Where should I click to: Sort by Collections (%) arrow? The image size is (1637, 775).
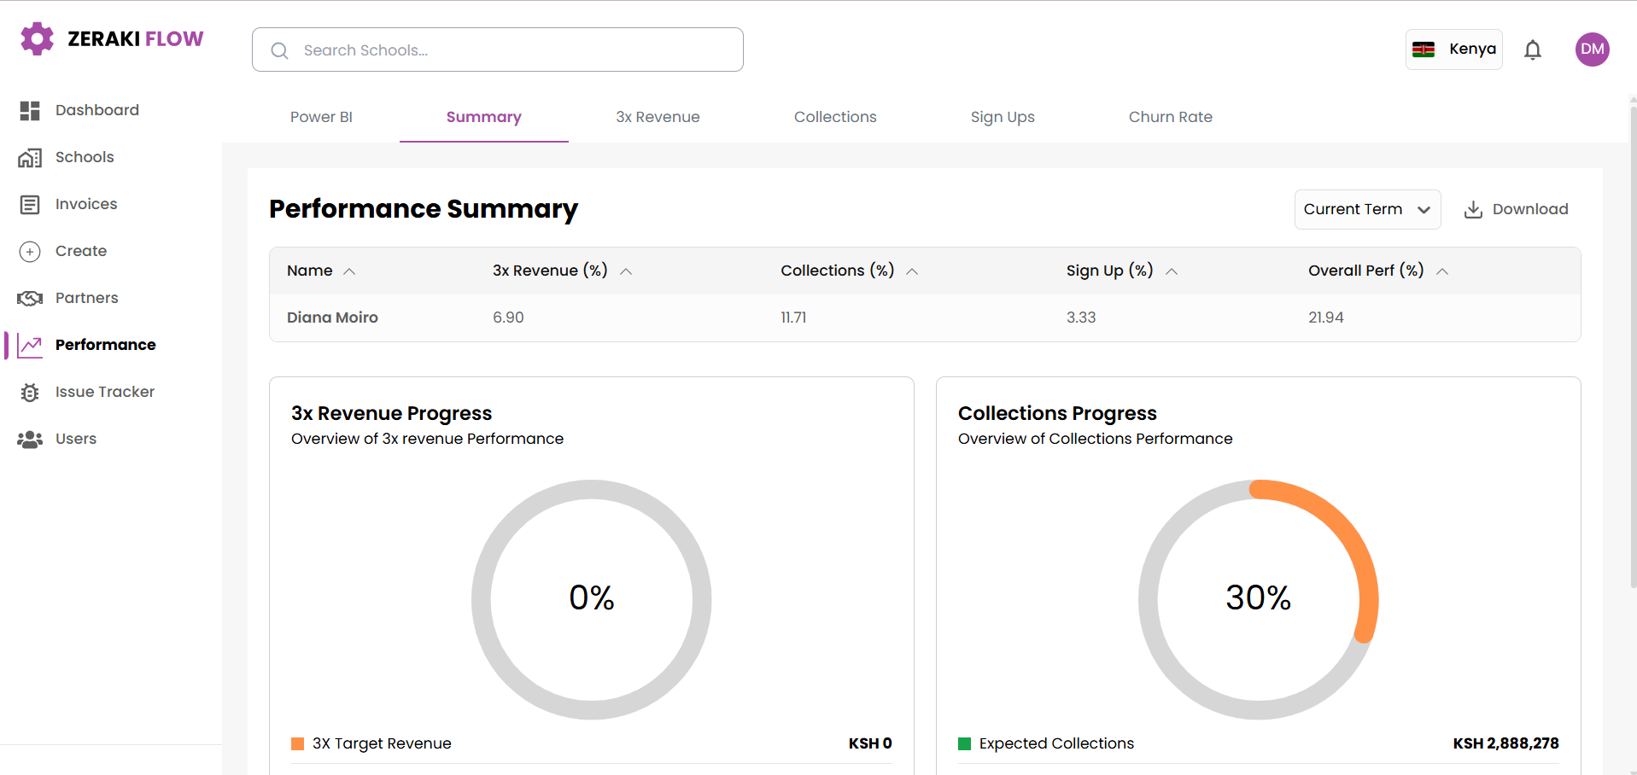pos(912,271)
